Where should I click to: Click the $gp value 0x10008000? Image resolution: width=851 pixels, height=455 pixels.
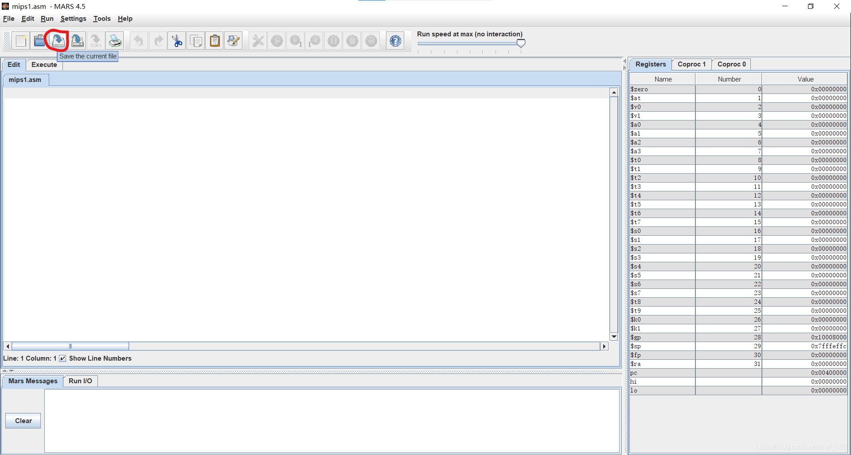click(x=829, y=337)
